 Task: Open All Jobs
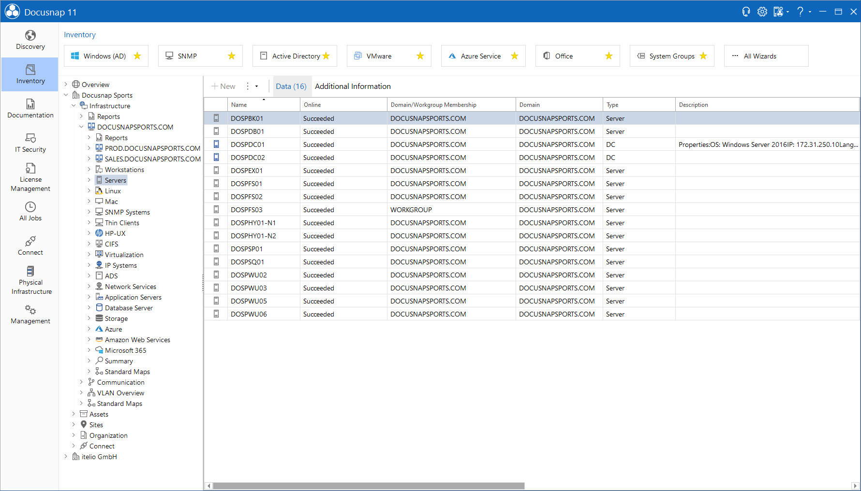(30, 212)
